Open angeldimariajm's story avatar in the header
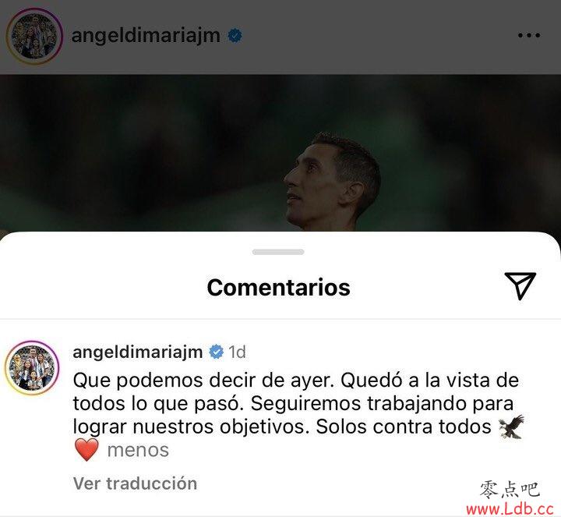This screenshot has height=517, width=561. 34,36
